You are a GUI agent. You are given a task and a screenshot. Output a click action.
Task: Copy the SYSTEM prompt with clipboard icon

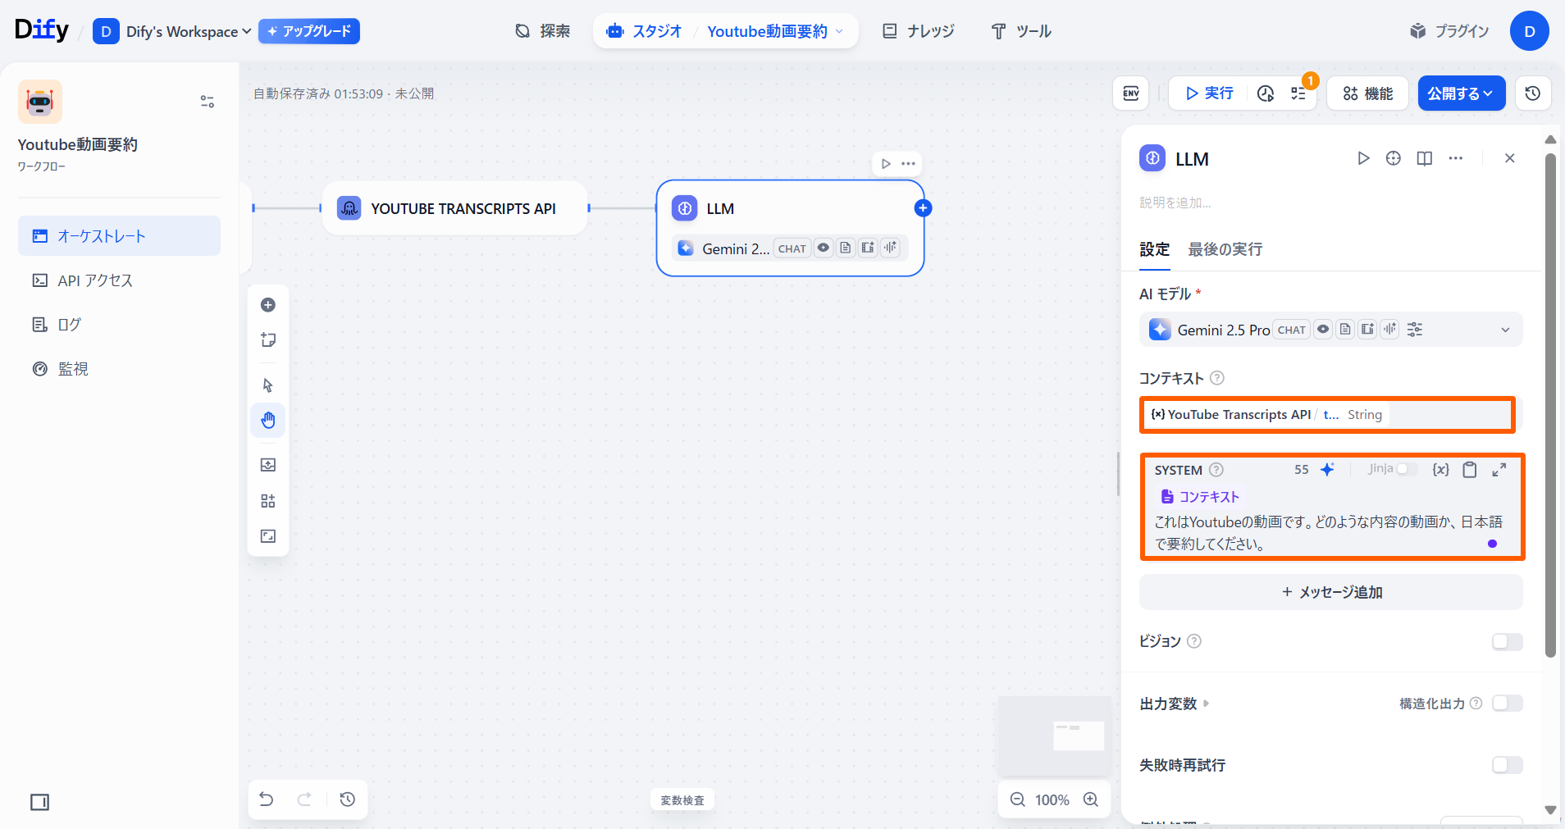[x=1470, y=470]
